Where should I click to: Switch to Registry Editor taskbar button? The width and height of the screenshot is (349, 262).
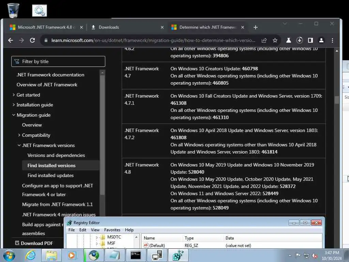tap(178, 255)
